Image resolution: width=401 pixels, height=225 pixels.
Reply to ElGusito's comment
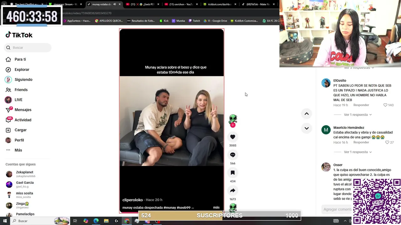tap(361, 105)
